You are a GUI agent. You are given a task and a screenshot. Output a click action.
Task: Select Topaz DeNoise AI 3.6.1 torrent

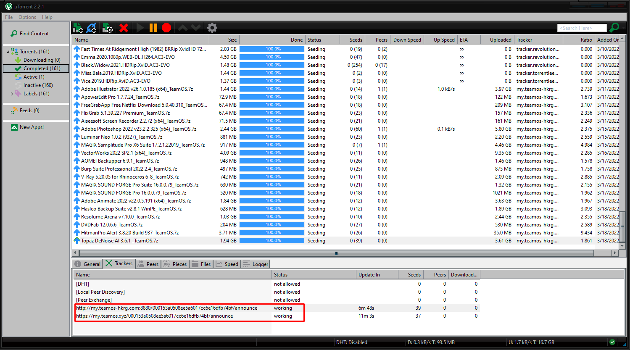[345, 241]
